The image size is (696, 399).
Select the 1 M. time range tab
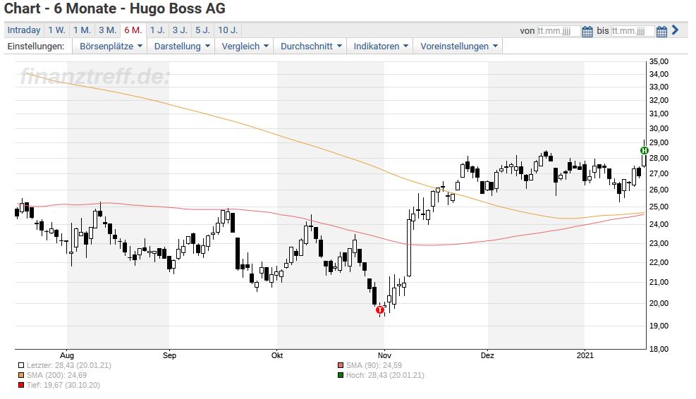pyautogui.click(x=82, y=30)
